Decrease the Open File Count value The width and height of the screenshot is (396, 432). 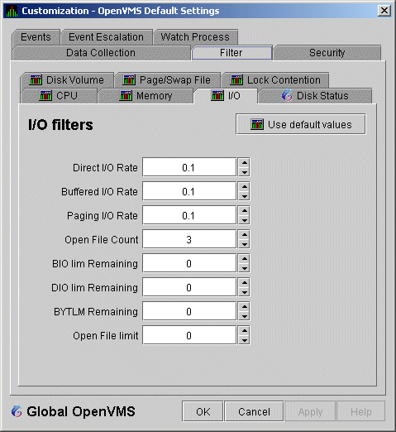point(244,244)
